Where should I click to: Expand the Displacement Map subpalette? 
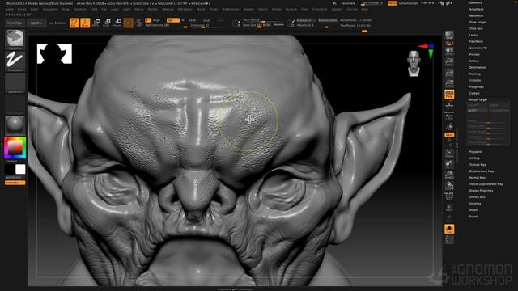pos(482,171)
